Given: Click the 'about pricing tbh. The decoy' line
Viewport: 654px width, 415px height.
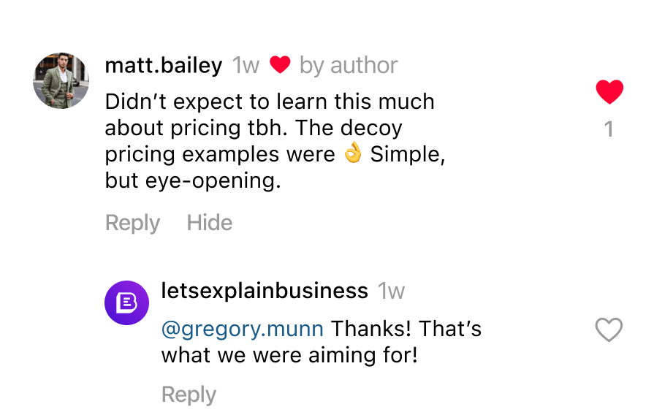Looking at the screenshot, I should 254,128.
